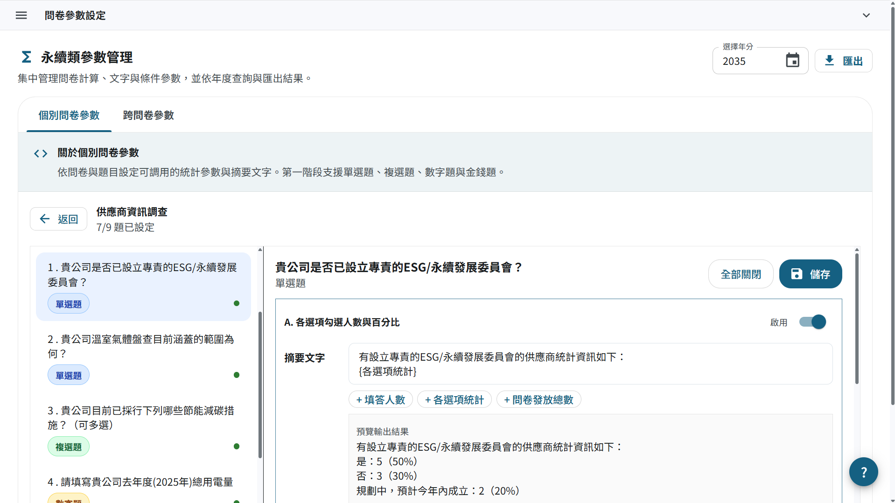Viewport: 895px width, 503px height.
Task: Click the 單選題 tag under question 2
Action: (x=69, y=375)
